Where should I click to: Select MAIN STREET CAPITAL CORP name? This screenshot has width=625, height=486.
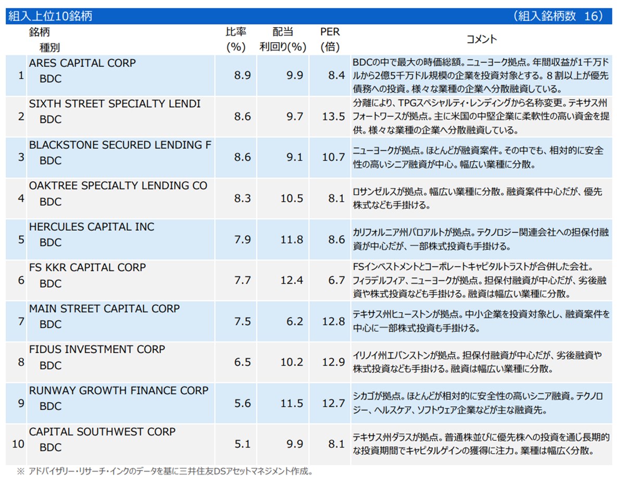tap(104, 308)
